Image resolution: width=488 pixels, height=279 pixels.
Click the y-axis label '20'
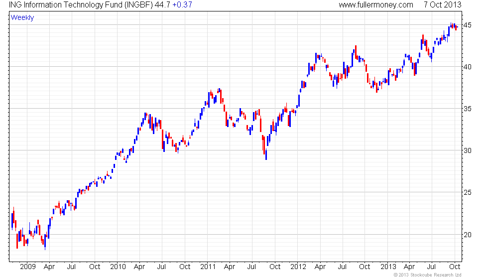(x=467, y=235)
